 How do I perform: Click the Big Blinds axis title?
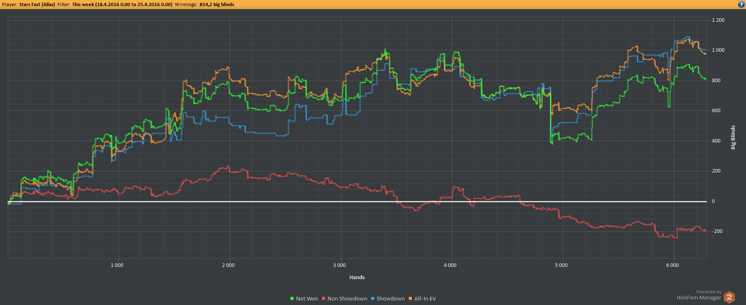click(x=733, y=137)
